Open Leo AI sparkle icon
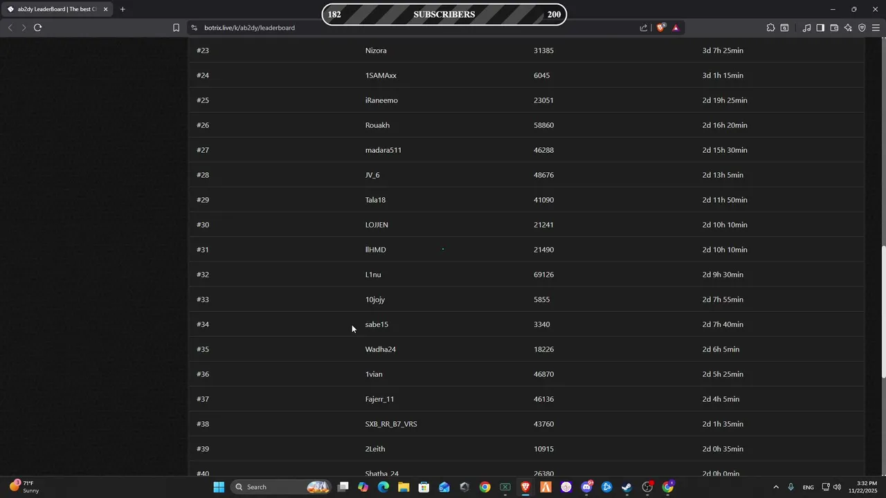The image size is (886, 498). click(x=848, y=28)
